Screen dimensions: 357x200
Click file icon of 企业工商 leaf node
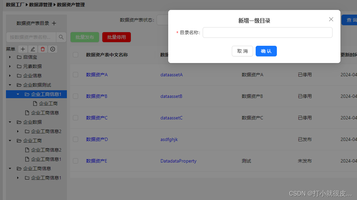click(x=35, y=103)
